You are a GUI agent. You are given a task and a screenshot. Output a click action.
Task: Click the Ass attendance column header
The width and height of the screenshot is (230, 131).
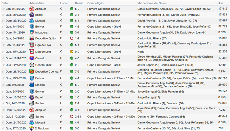(x=221, y=3)
